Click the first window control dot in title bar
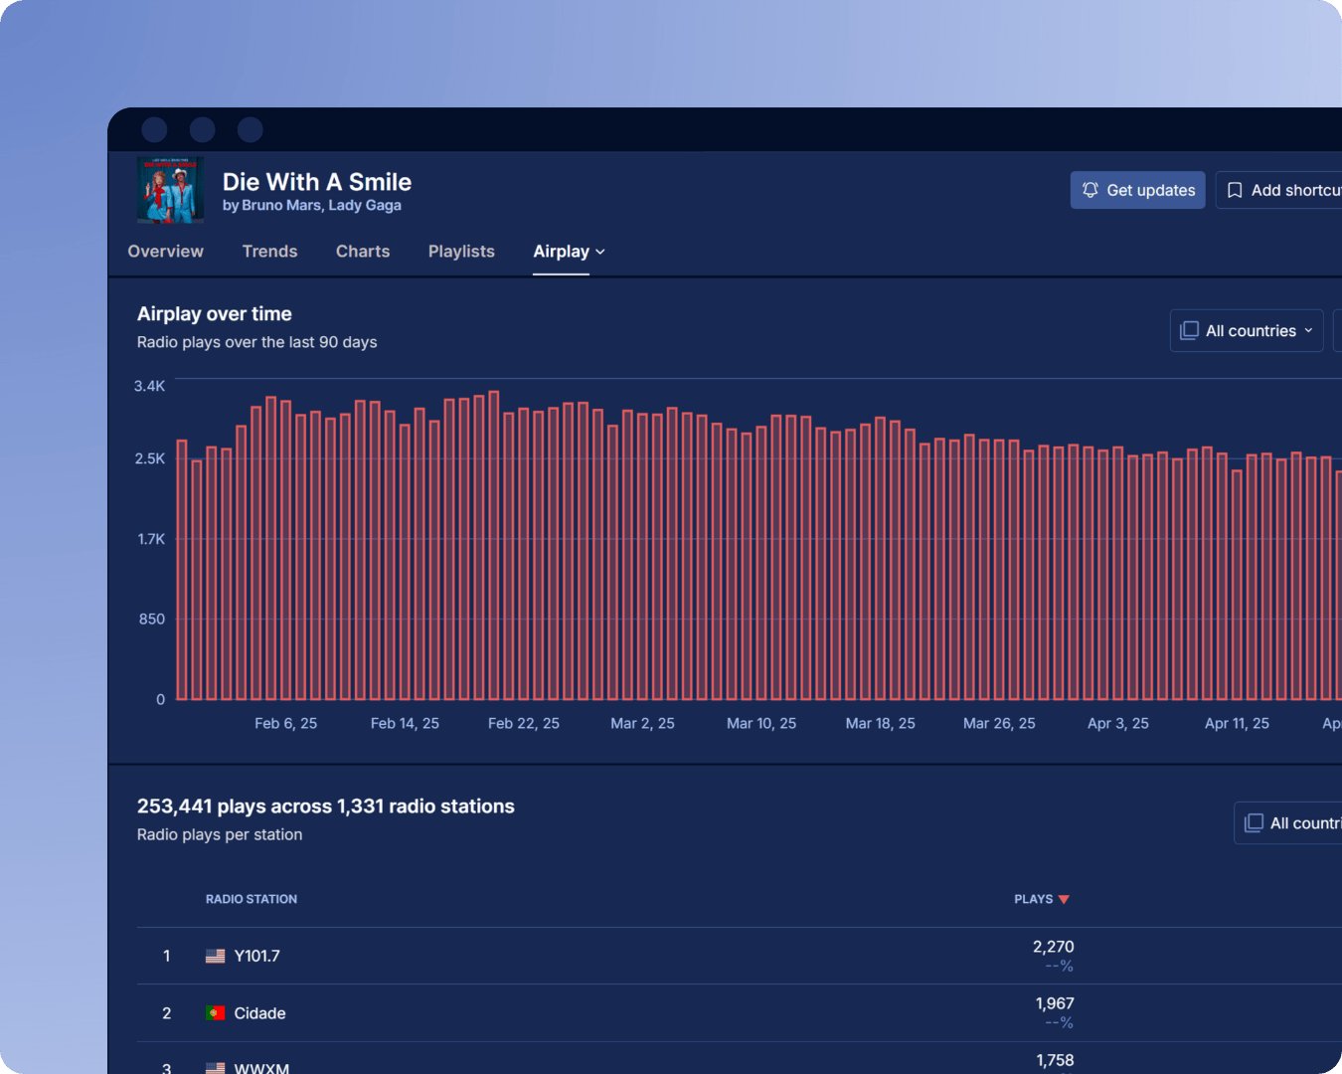Viewport: 1342px width, 1074px height. coord(154,129)
